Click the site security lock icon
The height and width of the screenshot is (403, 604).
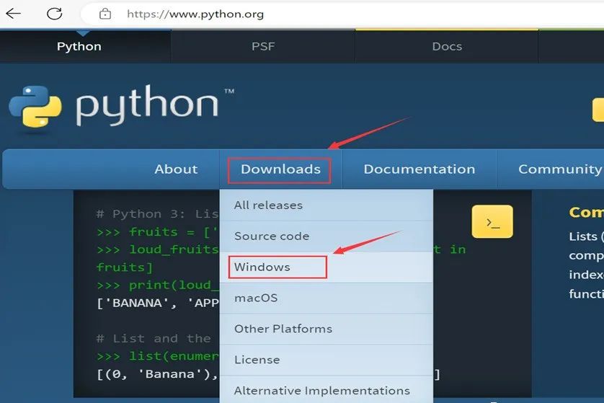pyautogui.click(x=105, y=14)
